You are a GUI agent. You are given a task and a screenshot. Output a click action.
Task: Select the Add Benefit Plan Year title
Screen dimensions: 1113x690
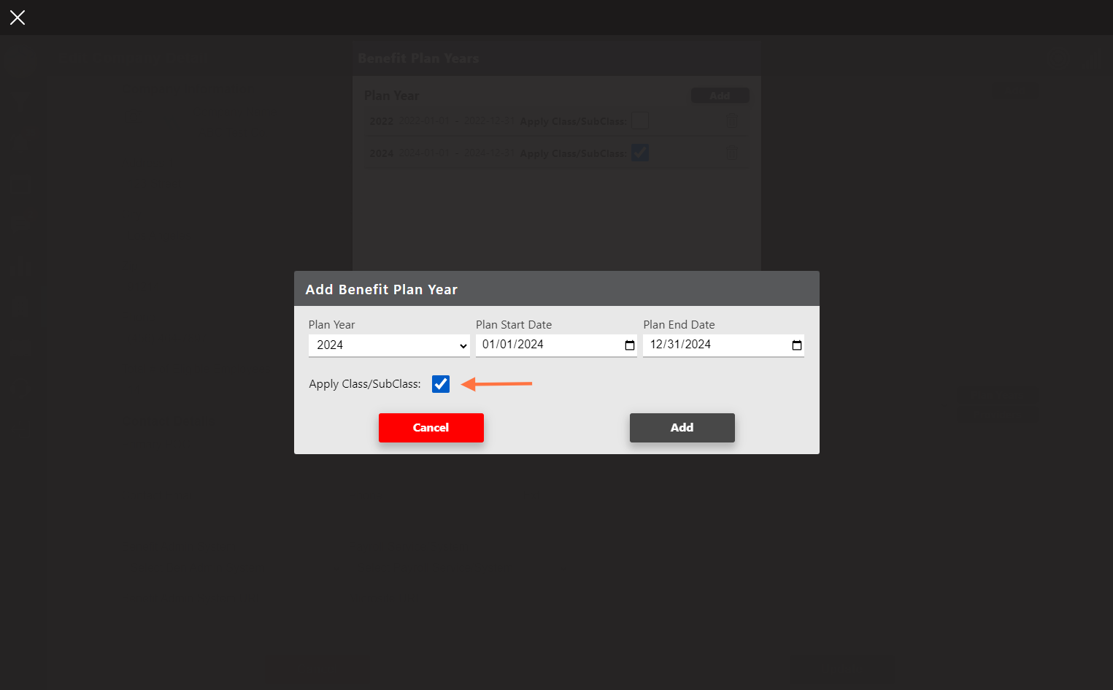pyautogui.click(x=382, y=289)
